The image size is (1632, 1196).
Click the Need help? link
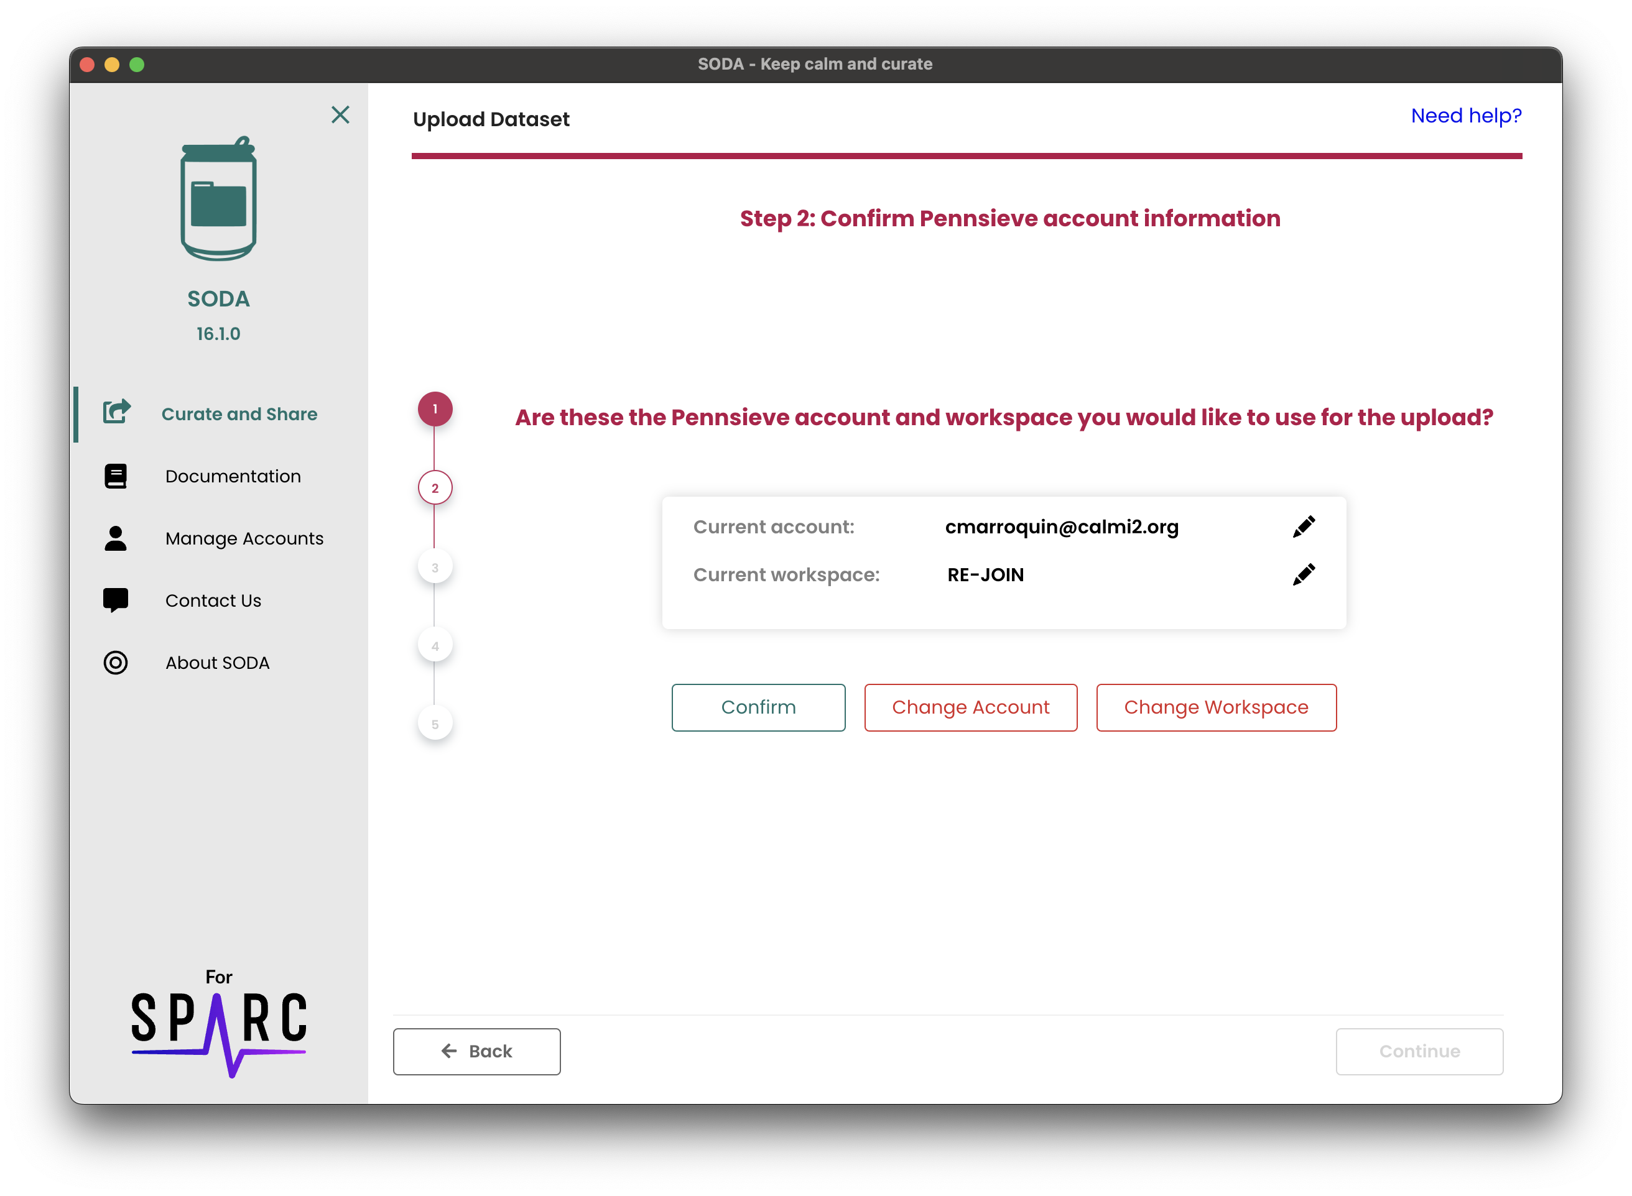coord(1466,116)
